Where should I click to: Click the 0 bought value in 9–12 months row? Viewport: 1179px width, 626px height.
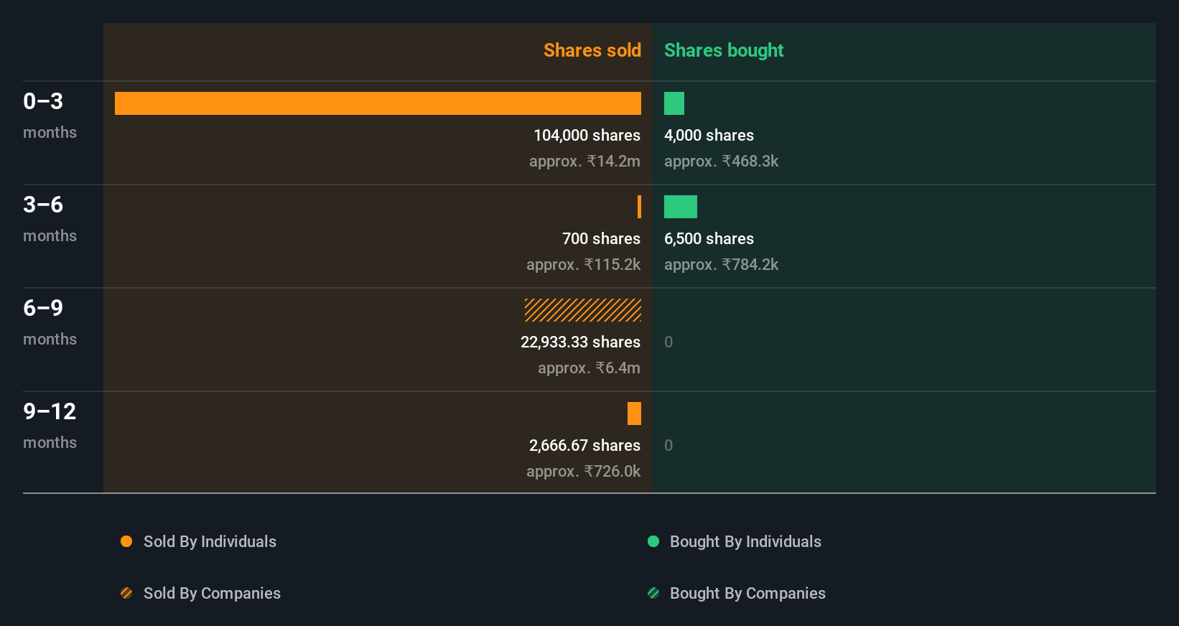668,445
